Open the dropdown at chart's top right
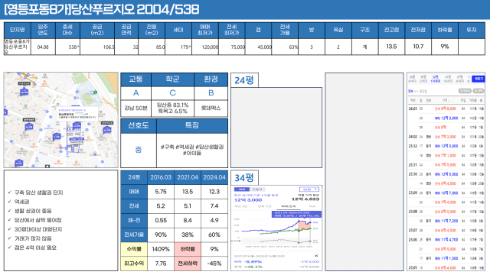The image size is (490, 275). 309,189
